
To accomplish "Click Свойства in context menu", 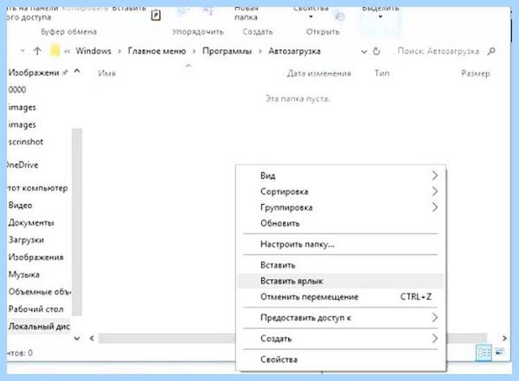I will 340,359.
